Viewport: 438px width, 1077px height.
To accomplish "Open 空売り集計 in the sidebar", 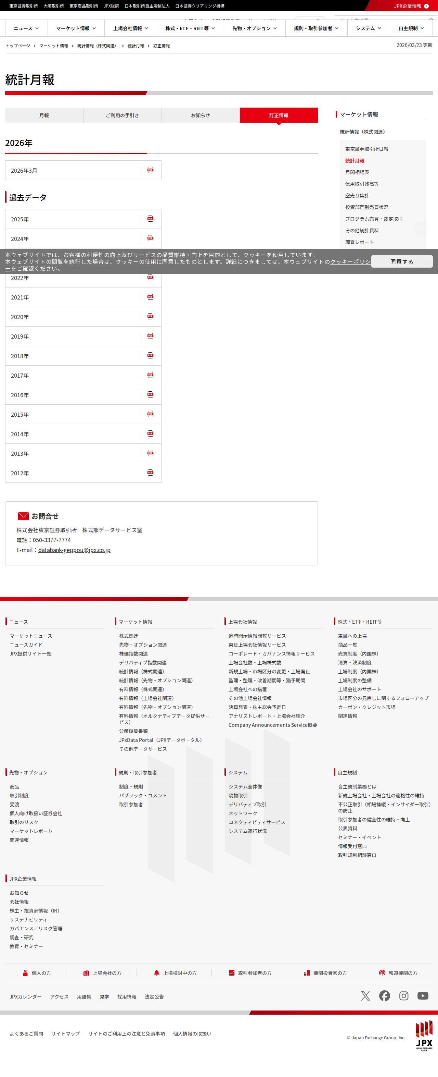I will (357, 196).
